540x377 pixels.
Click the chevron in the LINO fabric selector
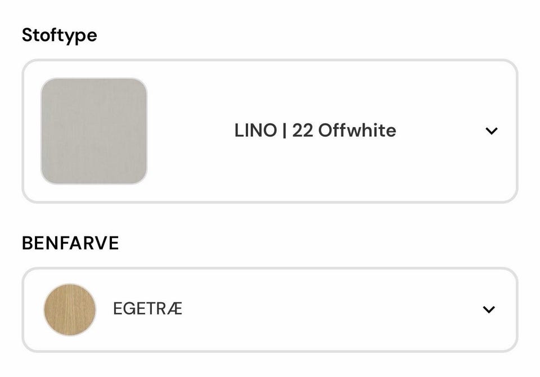tap(491, 131)
